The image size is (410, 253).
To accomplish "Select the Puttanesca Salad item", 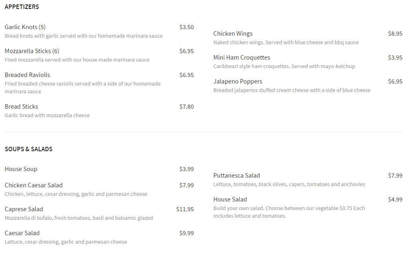I will click(237, 176).
